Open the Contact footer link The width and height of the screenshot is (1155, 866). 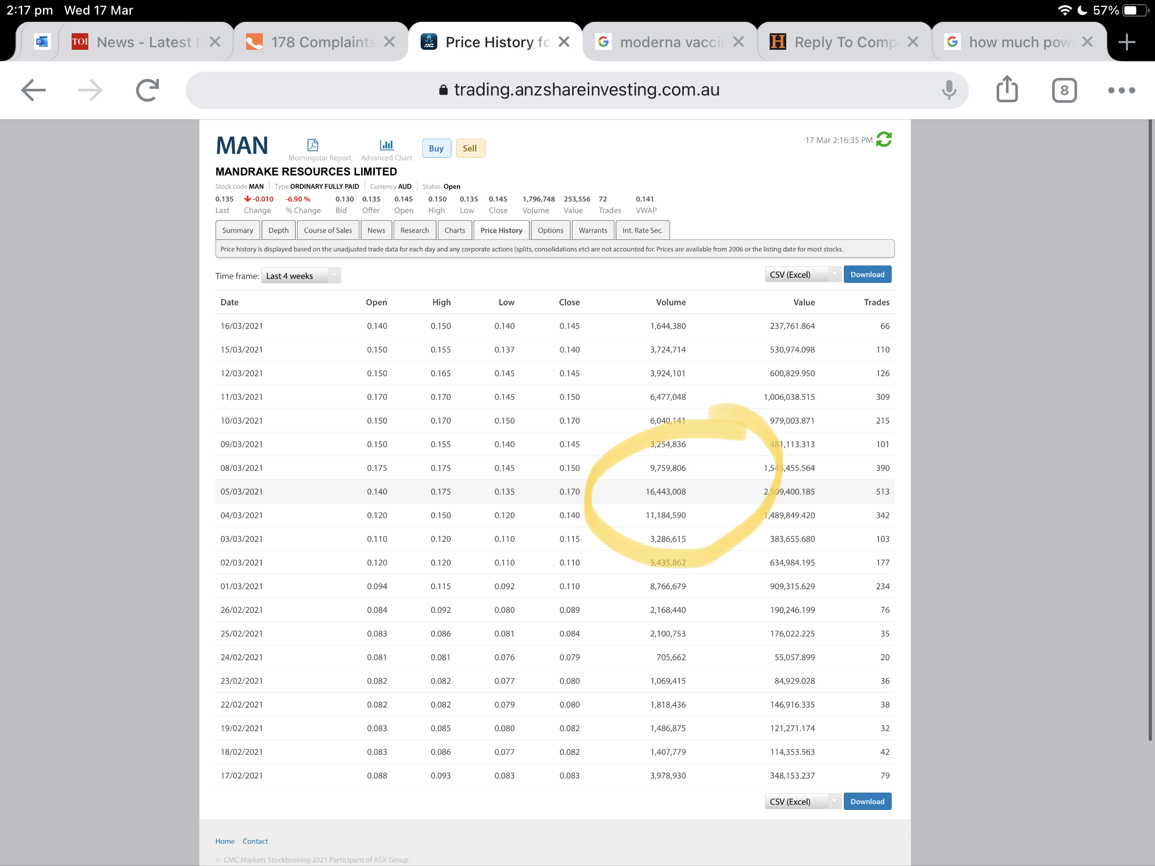coord(255,841)
